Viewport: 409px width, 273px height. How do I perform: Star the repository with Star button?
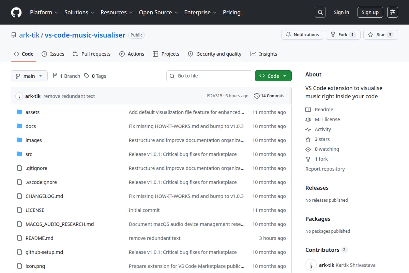(381, 35)
